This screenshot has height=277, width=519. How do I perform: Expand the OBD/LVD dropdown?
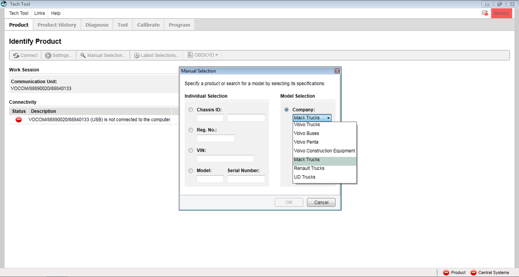pos(203,55)
